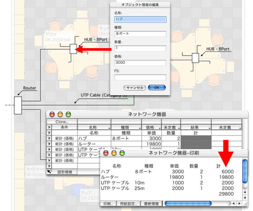This screenshot has height=211, width=253.
Task: Confirm dialog with the OK button
Action: (157, 88)
